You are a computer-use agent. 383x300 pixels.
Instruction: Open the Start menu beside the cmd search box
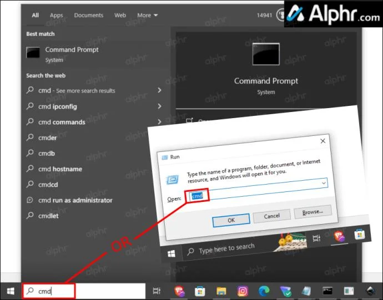(x=11, y=291)
